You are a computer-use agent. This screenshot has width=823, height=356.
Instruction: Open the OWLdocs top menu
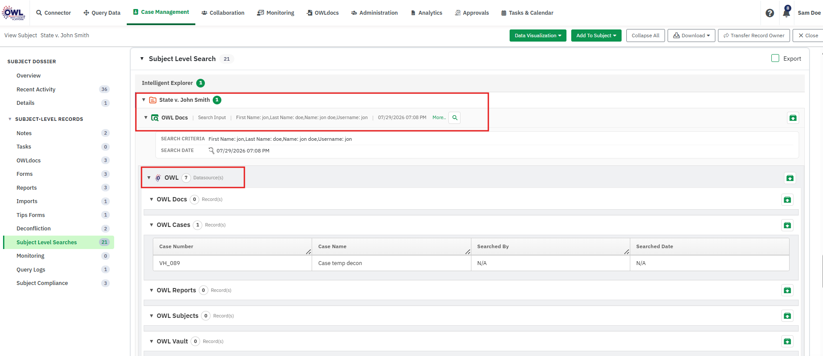(323, 13)
